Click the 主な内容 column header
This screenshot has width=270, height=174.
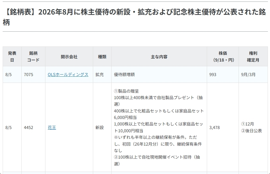(x=159, y=57)
